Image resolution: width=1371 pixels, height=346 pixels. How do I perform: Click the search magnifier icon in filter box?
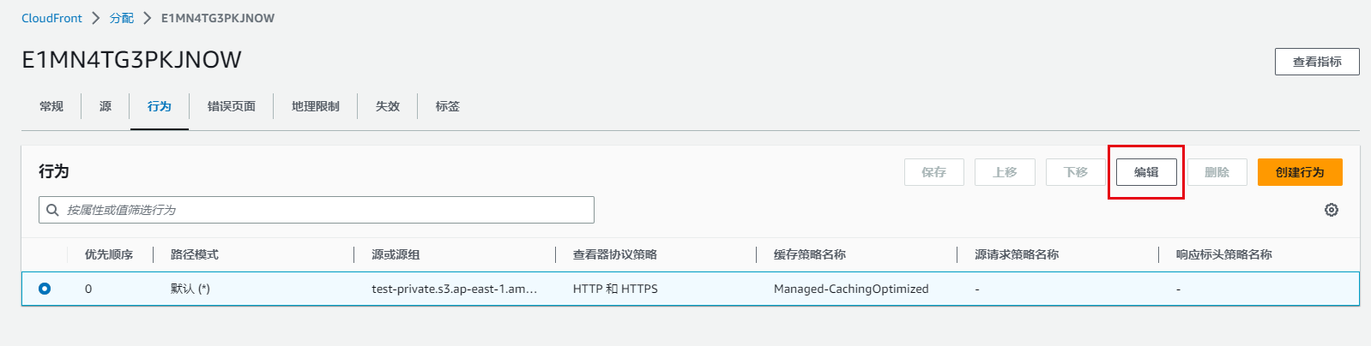[53, 210]
